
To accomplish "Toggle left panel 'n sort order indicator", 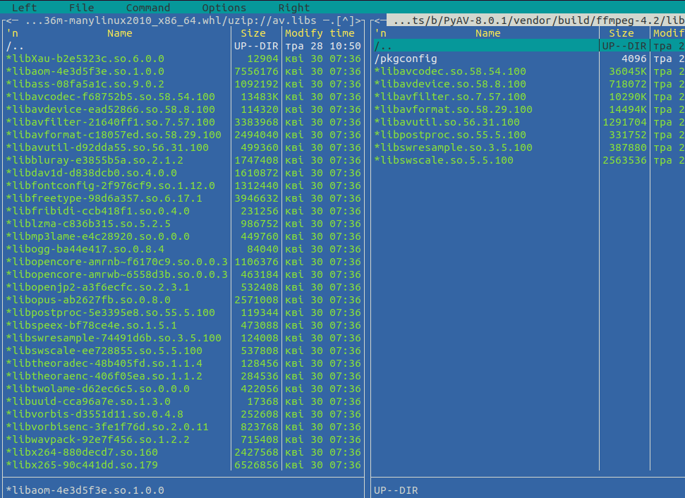I will click(12, 33).
